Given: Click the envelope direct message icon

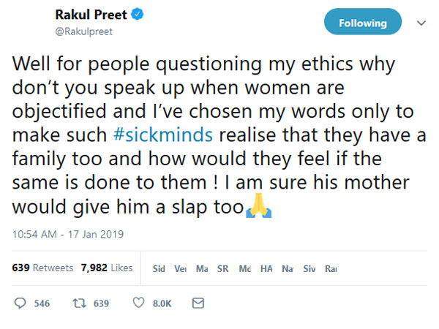Looking at the screenshot, I should coord(198,303).
